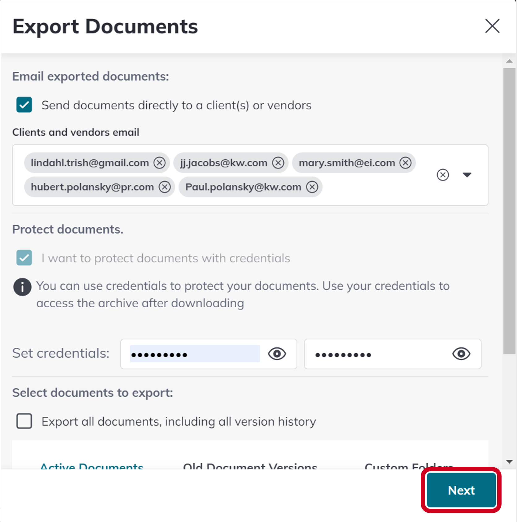Click the vertical scrollbar thumb
The width and height of the screenshot is (517, 522).
509,211
